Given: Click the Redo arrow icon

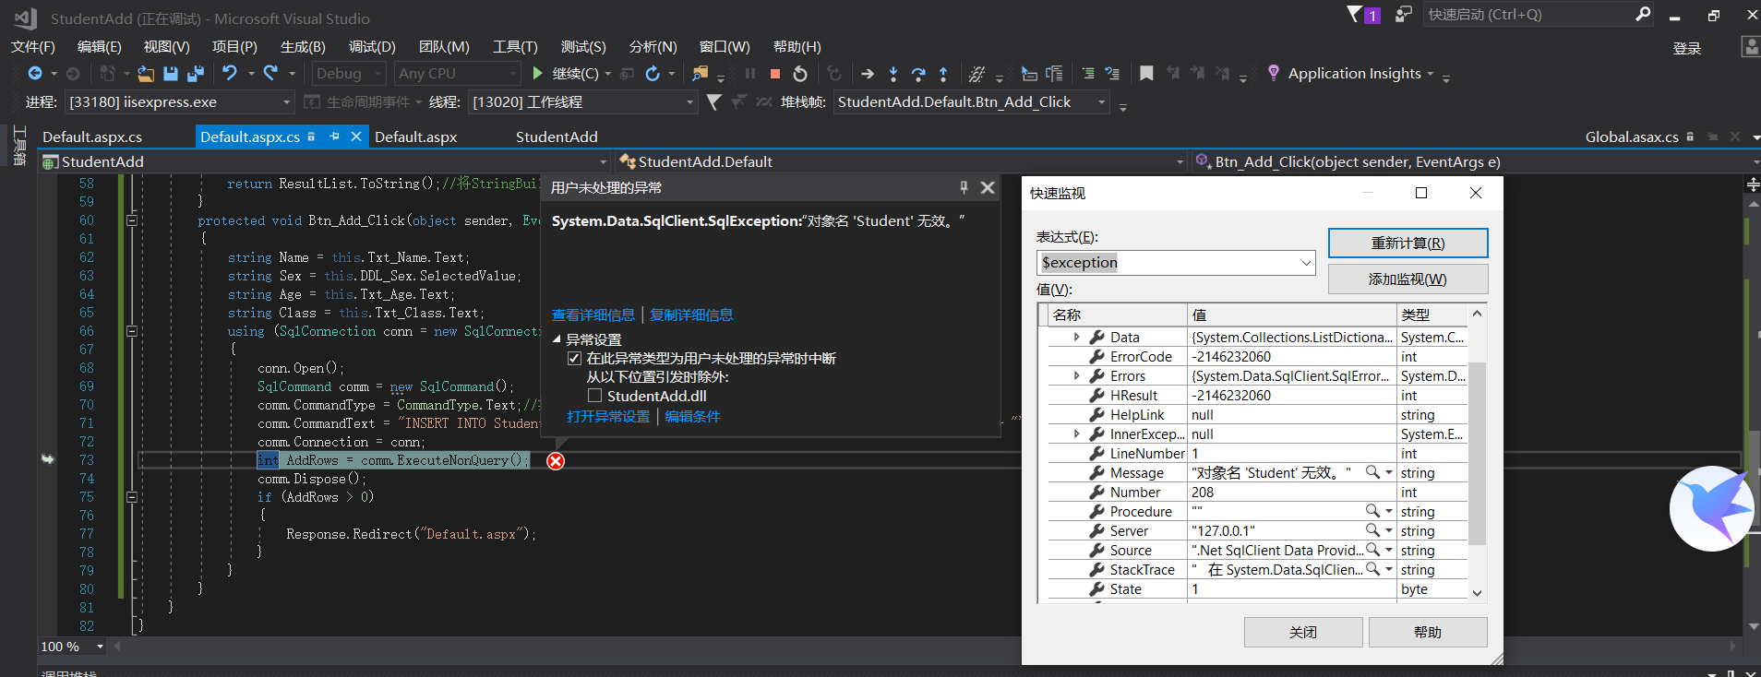Looking at the screenshot, I should tap(270, 74).
